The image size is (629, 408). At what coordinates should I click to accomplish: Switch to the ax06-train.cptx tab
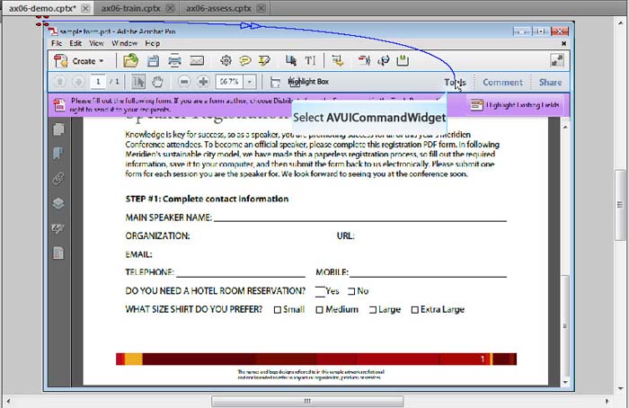point(126,8)
